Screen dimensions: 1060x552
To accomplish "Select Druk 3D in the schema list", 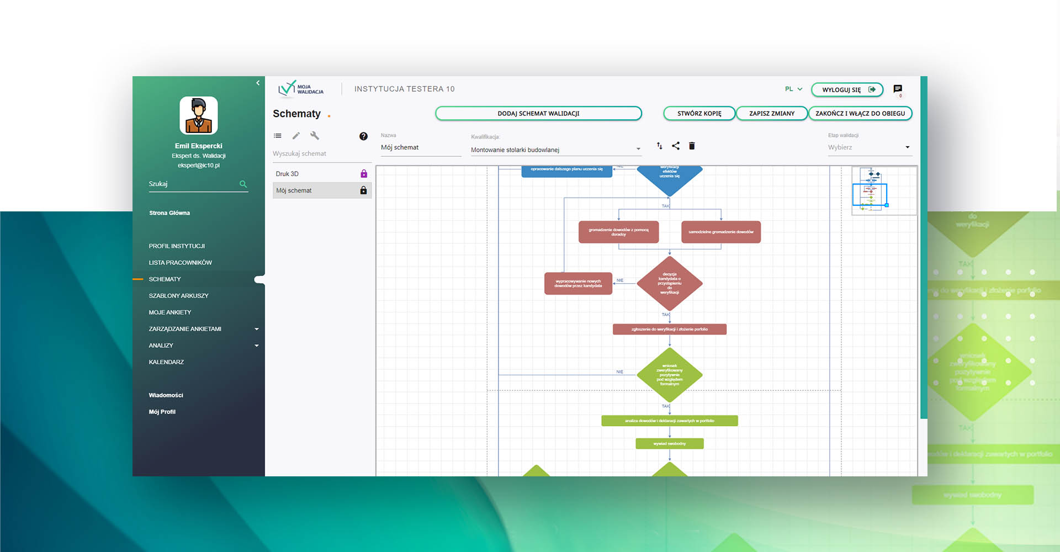I will tap(322, 174).
